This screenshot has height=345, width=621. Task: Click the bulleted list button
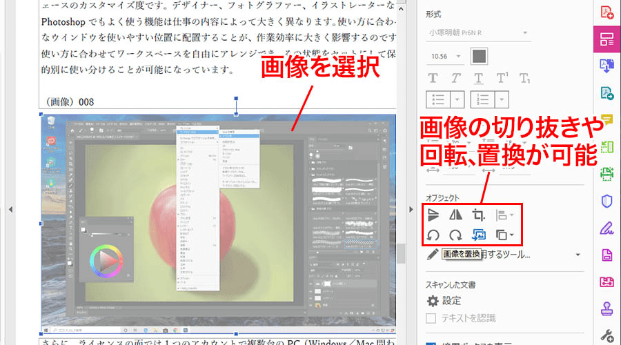(x=438, y=99)
